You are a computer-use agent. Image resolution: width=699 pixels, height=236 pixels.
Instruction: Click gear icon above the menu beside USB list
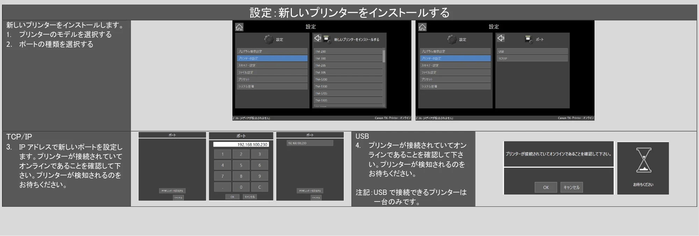(x=452, y=39)
